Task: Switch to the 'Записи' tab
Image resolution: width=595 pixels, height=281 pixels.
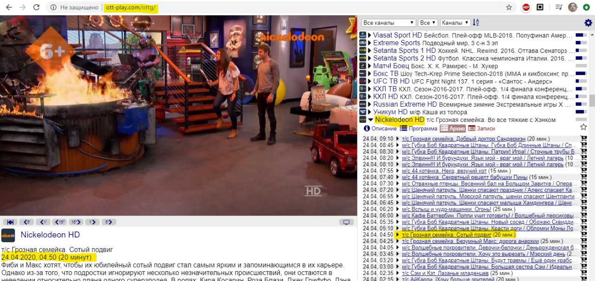Action: (x=482, y=128)
